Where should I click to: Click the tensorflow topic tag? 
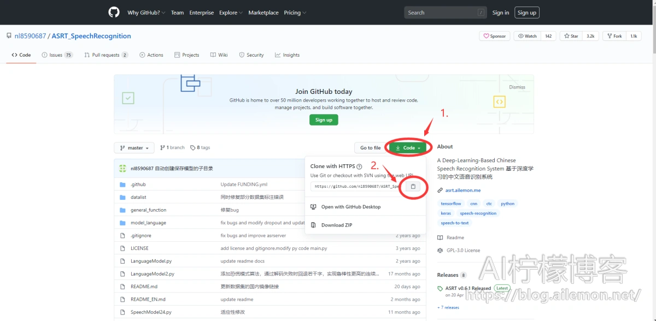click(451, 204)
